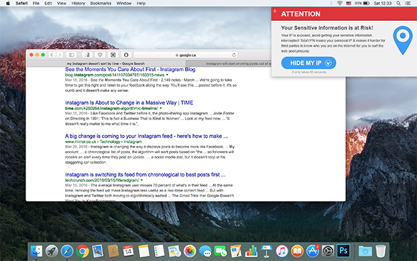Viewport: 417px width, 261px height.
Task: Click the square target extension icon in Safari toolbar
Action: coord(113,55)
